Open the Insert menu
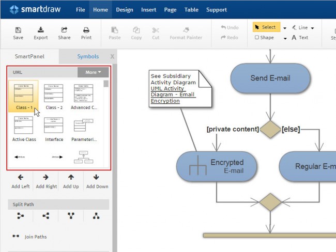336x252 pixels. [149, 10]
